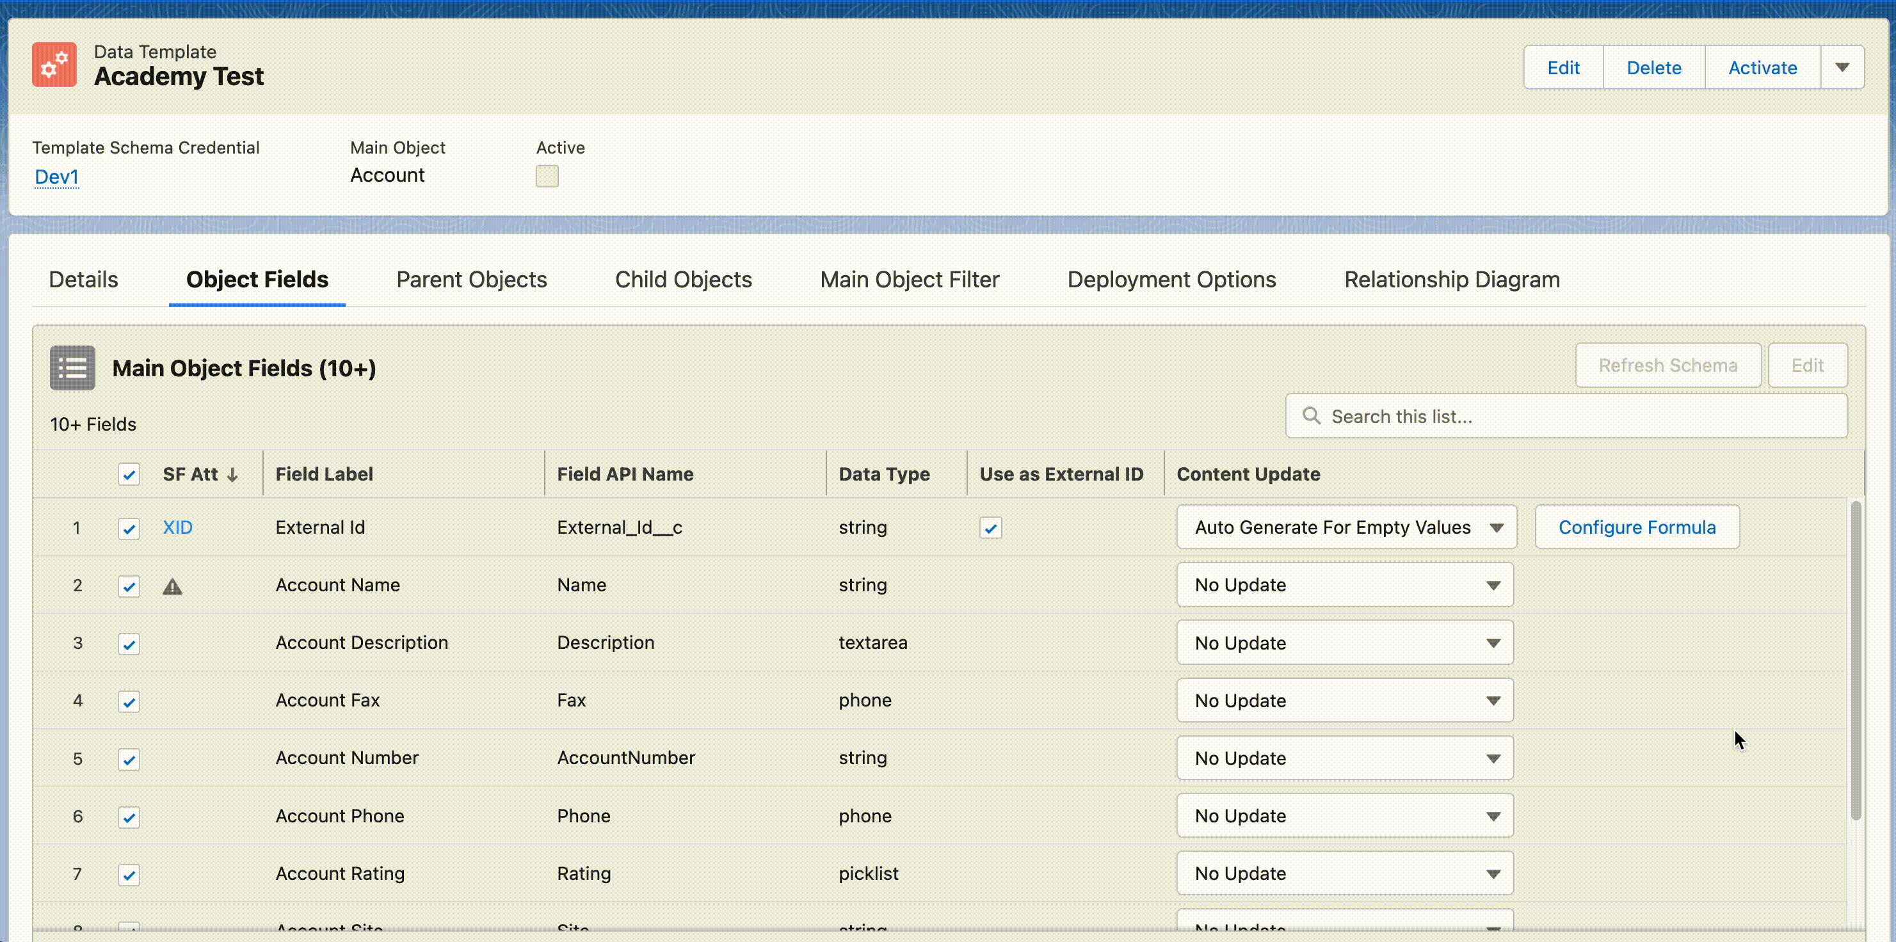Uncheck the Account Phone row checkbox
Viewport: 1896px width, 942px height.
coord(129,817)
